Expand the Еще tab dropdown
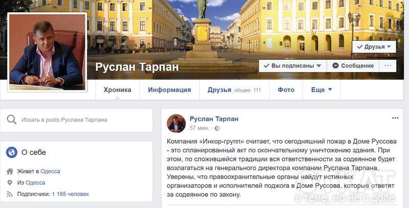The height and width of the screenshot is (208, 409). [x=322, y=90]
